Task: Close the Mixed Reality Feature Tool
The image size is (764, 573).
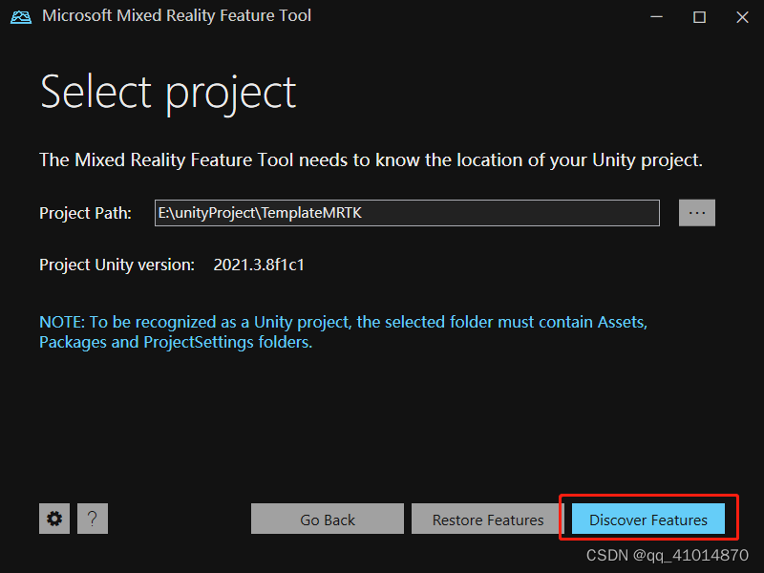Action: click(x=741, y=16)
